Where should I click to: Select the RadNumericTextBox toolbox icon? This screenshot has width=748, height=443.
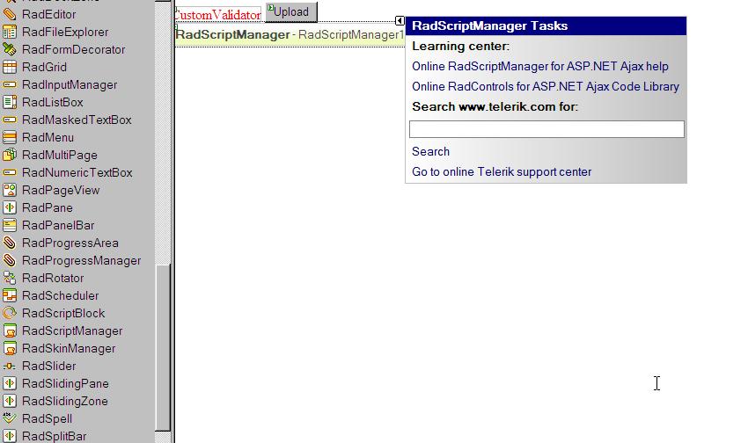tap(10, 172)
